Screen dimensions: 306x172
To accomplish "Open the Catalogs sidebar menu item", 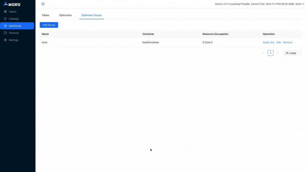I will (x=17, y=19).
